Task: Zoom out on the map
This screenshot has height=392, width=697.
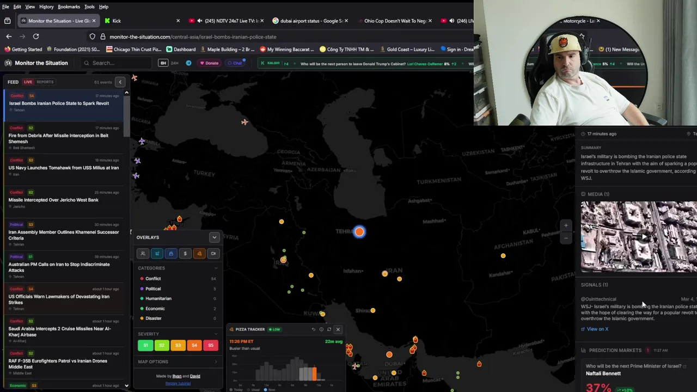Action: [x=566, y=238]
